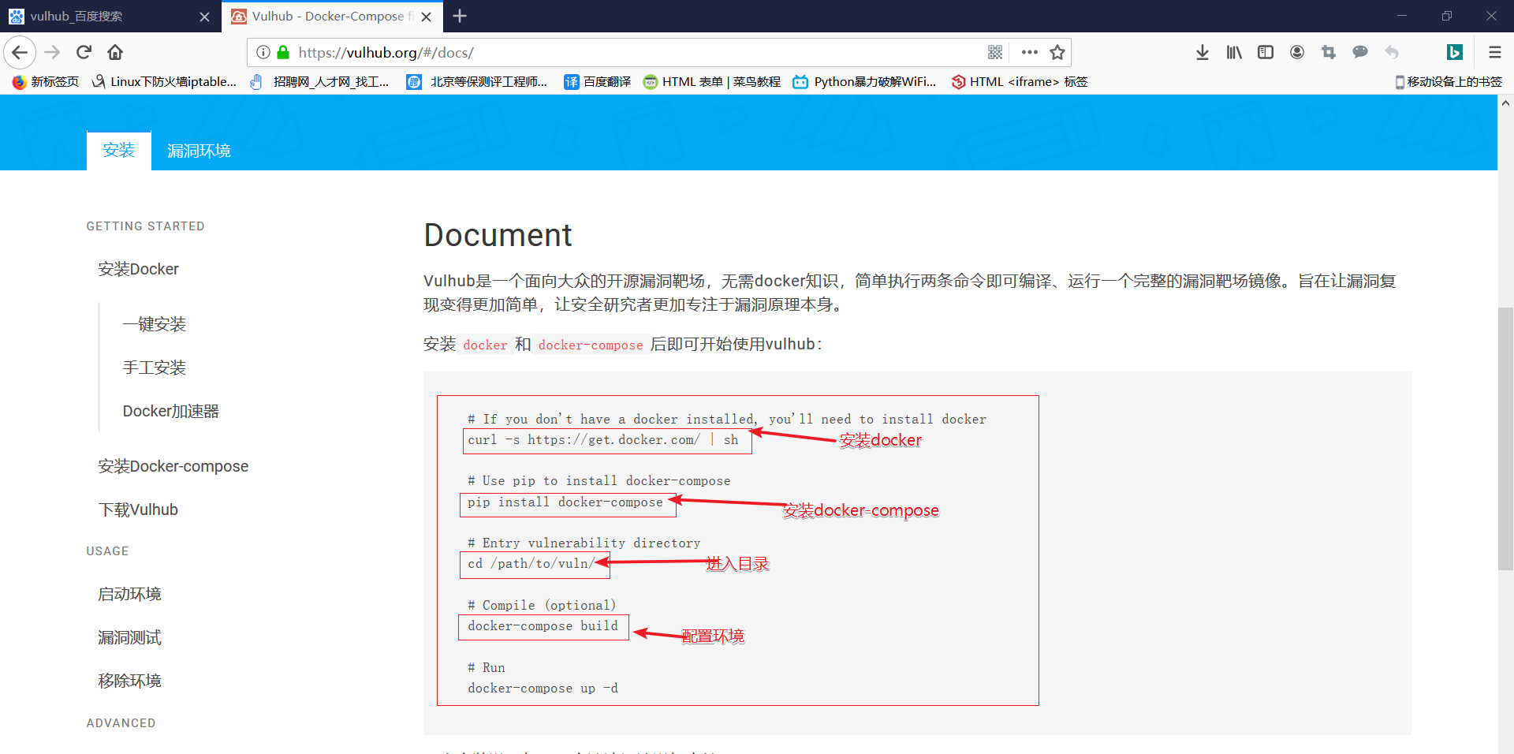Toggle the sidebar view icon
1514x754 pixels.
coord(1266,53)
